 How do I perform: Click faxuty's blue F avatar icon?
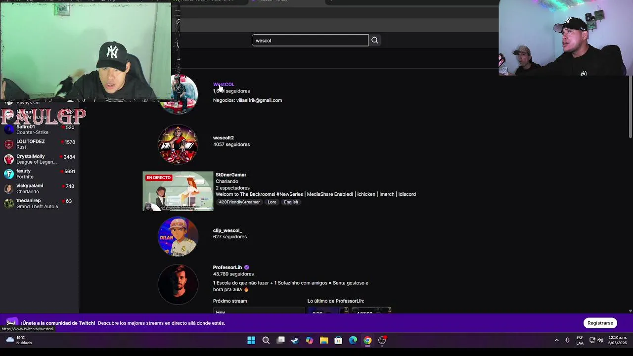click(8, 174)
